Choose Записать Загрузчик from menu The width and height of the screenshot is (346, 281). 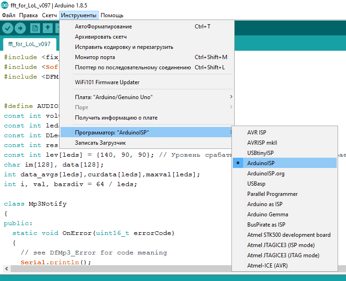100,143
